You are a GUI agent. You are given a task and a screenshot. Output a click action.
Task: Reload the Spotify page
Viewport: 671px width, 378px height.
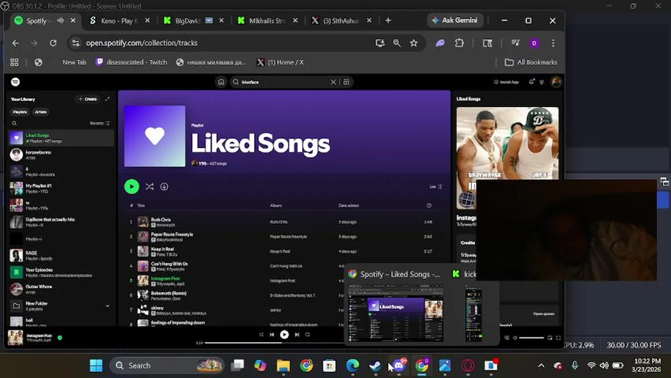[x=53, y=43]
